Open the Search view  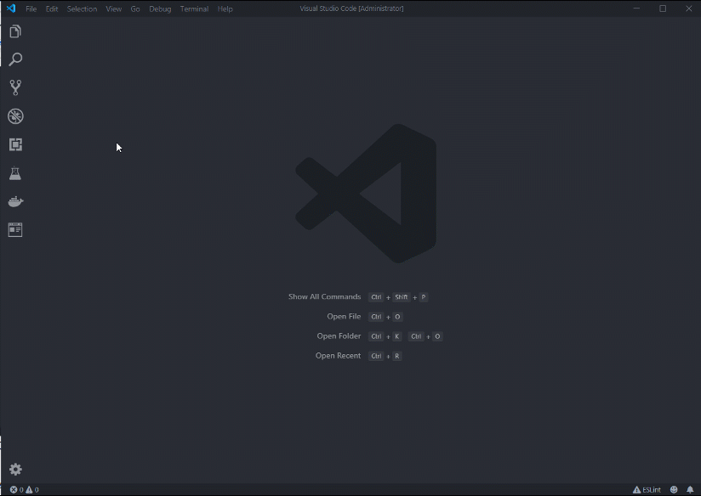point(15,59)
